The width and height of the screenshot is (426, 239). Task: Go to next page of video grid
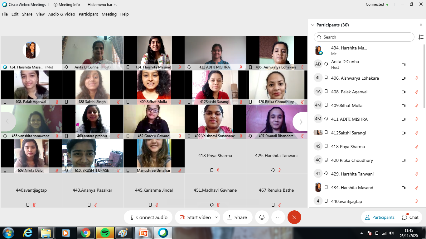[301, 122]
